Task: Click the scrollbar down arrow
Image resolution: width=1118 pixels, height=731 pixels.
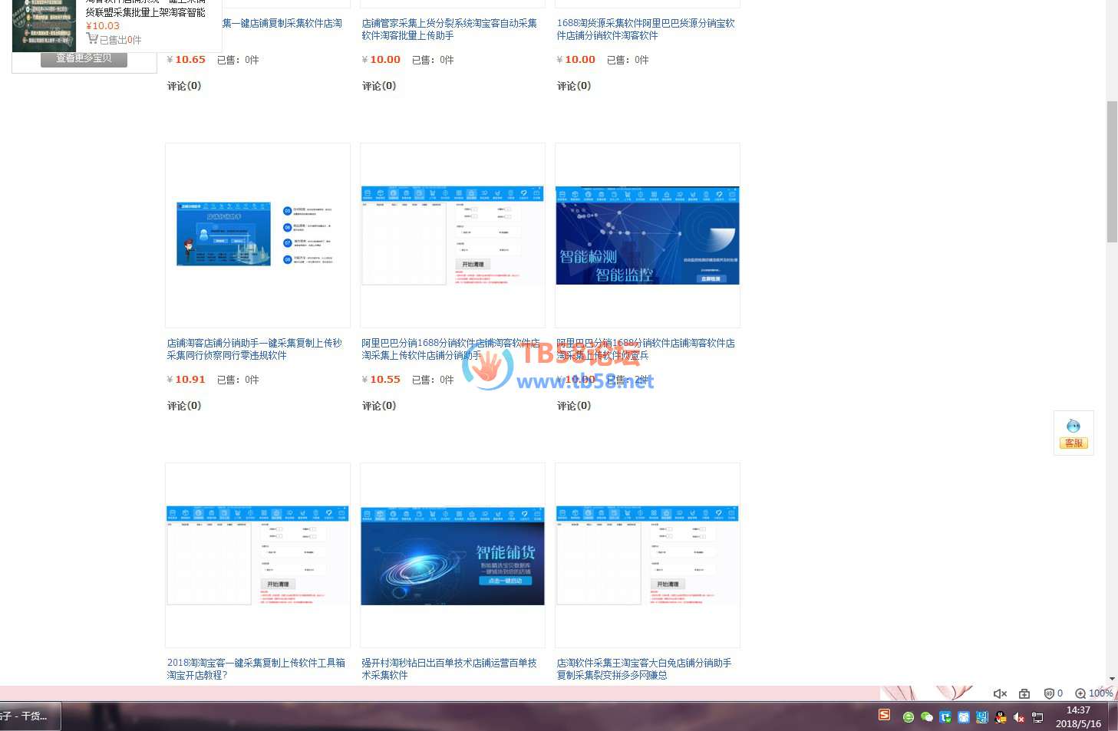Action: pos(1112,680)
